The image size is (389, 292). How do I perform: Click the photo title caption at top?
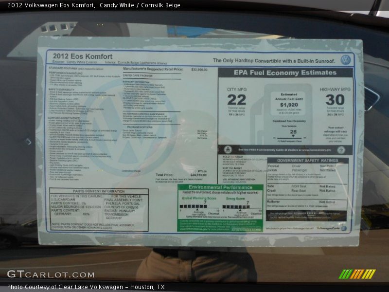(94, 5)
